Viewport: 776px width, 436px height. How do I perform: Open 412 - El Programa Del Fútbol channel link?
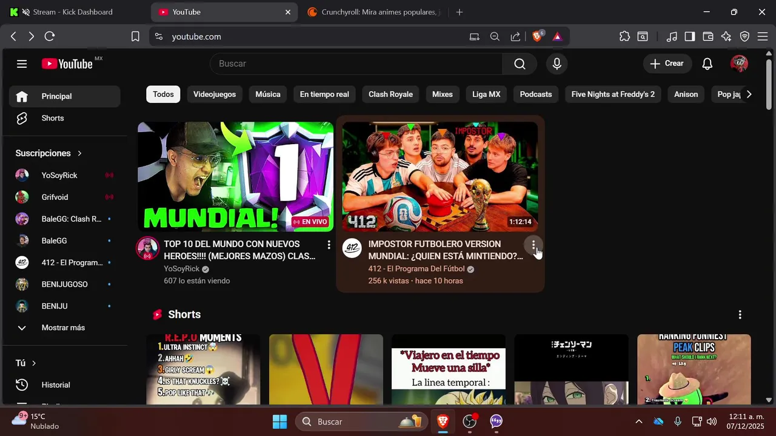(x=416, y=269)
